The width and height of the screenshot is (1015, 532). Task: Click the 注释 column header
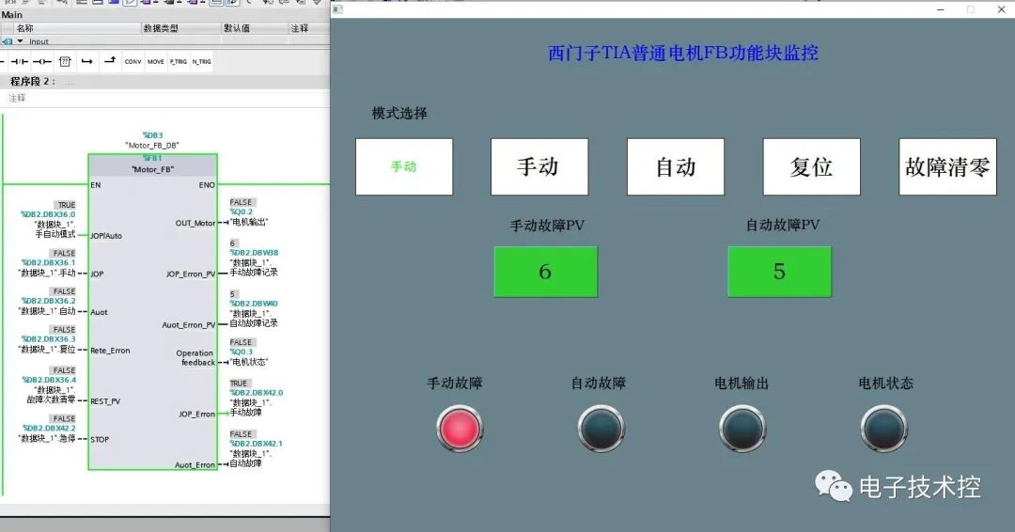click(x=300, y=28)
